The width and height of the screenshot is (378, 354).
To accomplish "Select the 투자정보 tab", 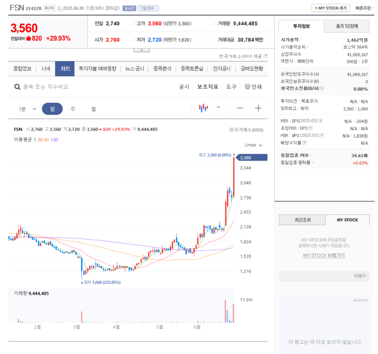I will [301, 26].
